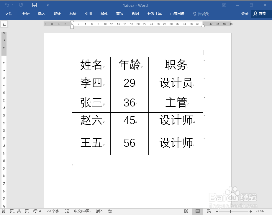Open the Quick Access Toolbar customization dropdown
Screen dimensions: 272x215
pos(47,5)
